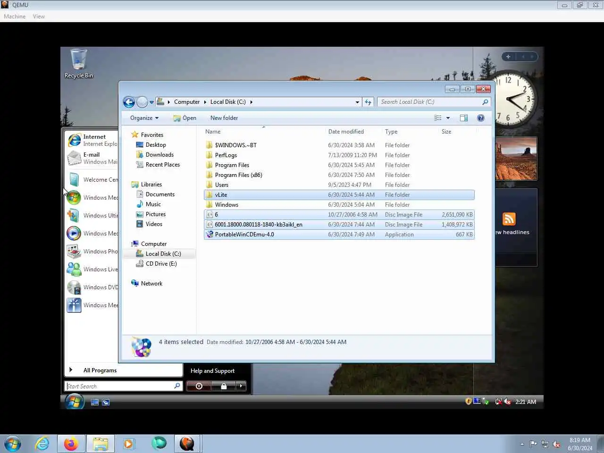604x453 pixels.
Task: Select the PerfLogs folder
Action: [x=226, y=155]
